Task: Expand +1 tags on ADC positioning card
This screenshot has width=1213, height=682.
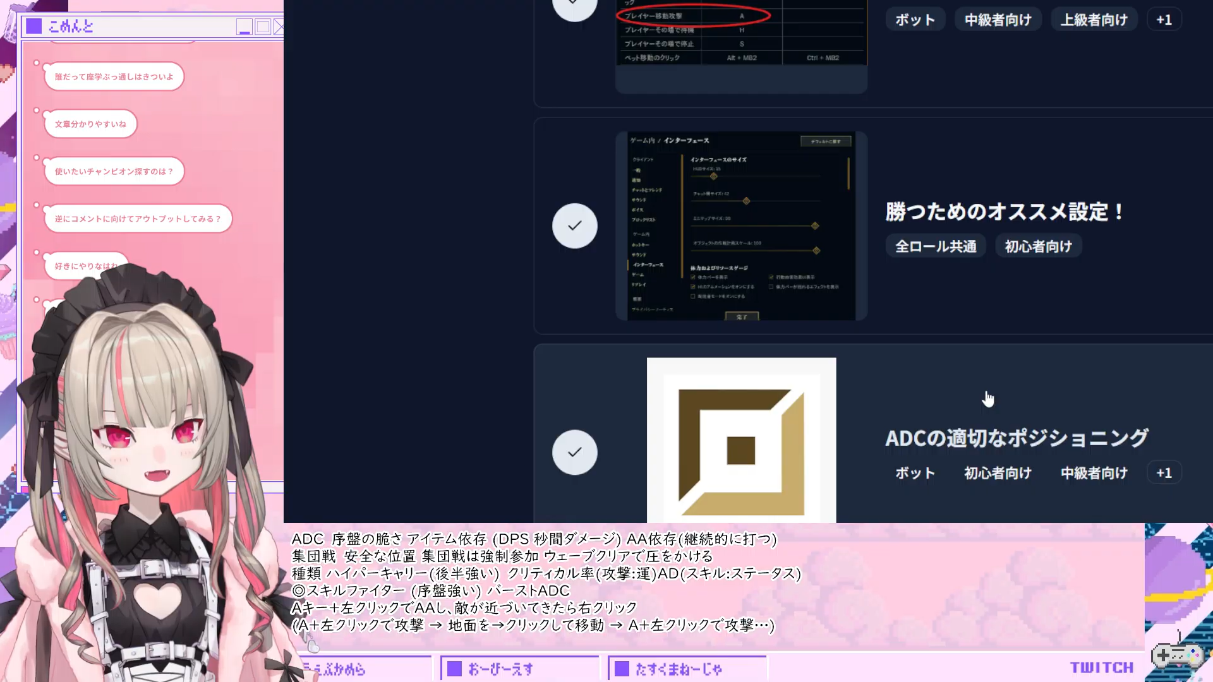Action: coord(1164,473)
